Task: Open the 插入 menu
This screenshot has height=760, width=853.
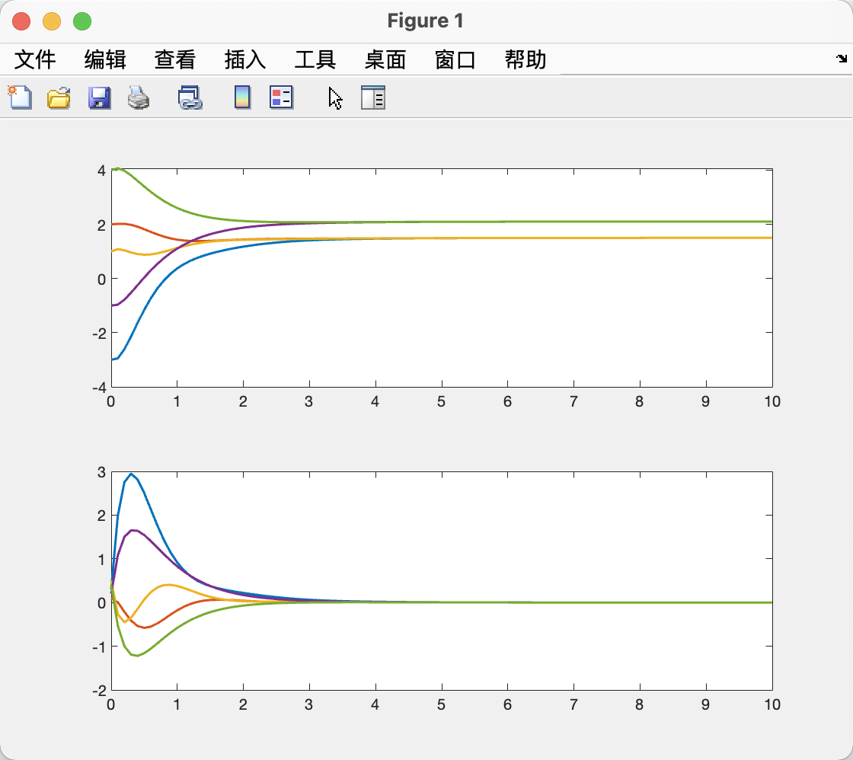Action: pos(244,59)
